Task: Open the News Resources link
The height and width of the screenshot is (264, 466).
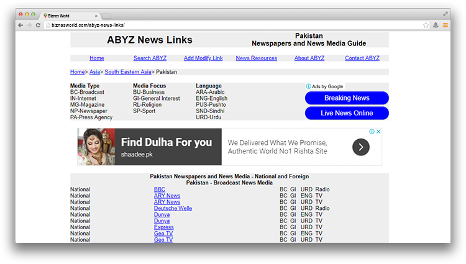Action: [257, 58]
